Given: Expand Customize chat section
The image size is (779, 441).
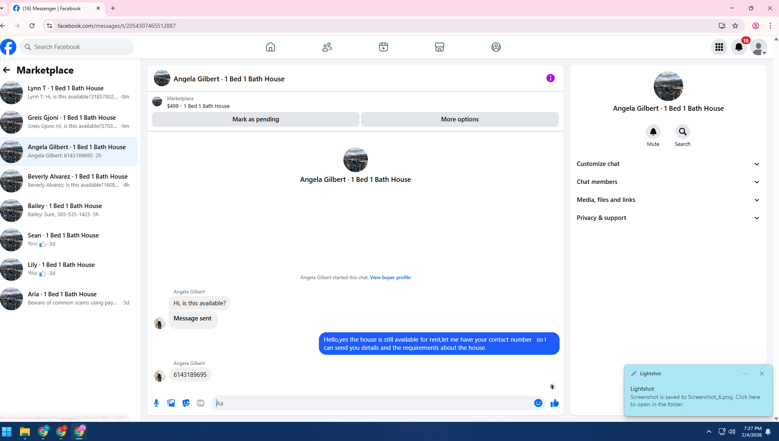Looking at the screenshot, I should pyautogui.click(x=668, y=164).
